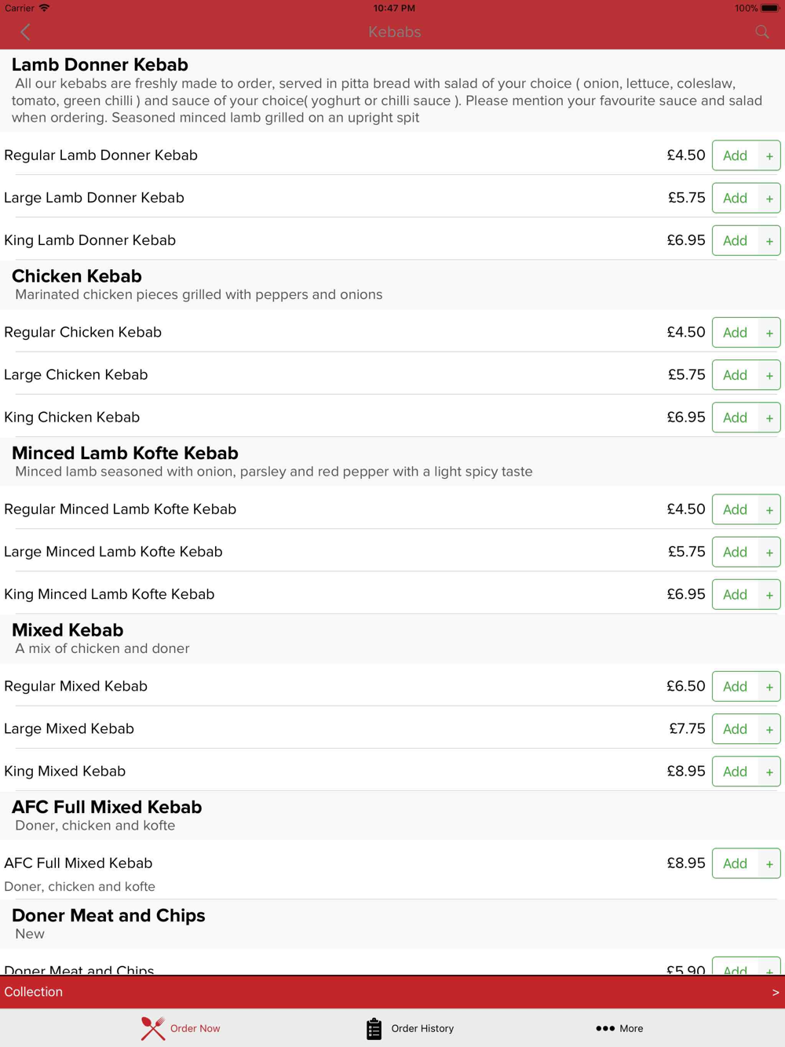Add Large Lamb Donner Kebab to order
The image size is (785, 1047).
(735, 199)
